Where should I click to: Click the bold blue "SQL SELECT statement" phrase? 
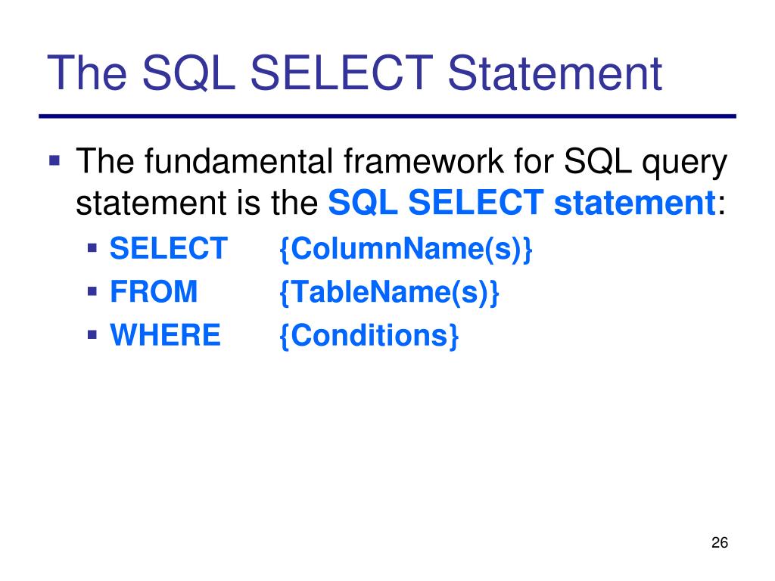[x=521, y=203]
